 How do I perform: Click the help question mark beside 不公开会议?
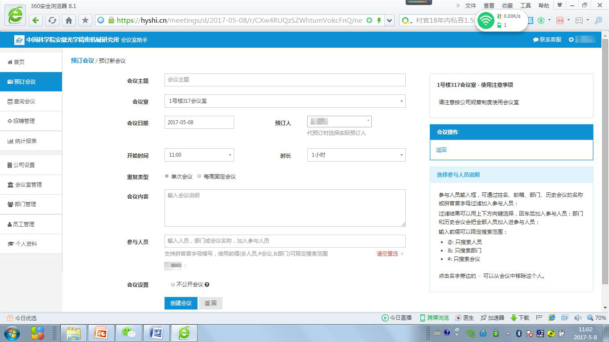tap(207, 285)
